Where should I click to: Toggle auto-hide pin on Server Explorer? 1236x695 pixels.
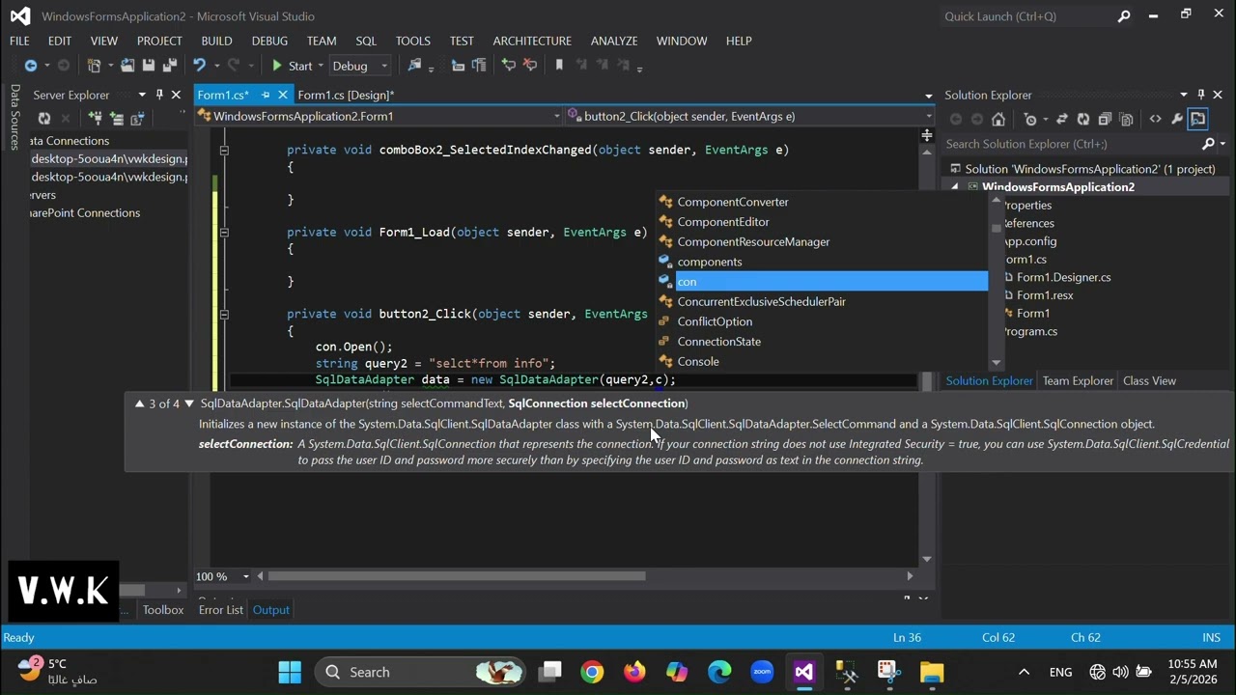point(159,95)
